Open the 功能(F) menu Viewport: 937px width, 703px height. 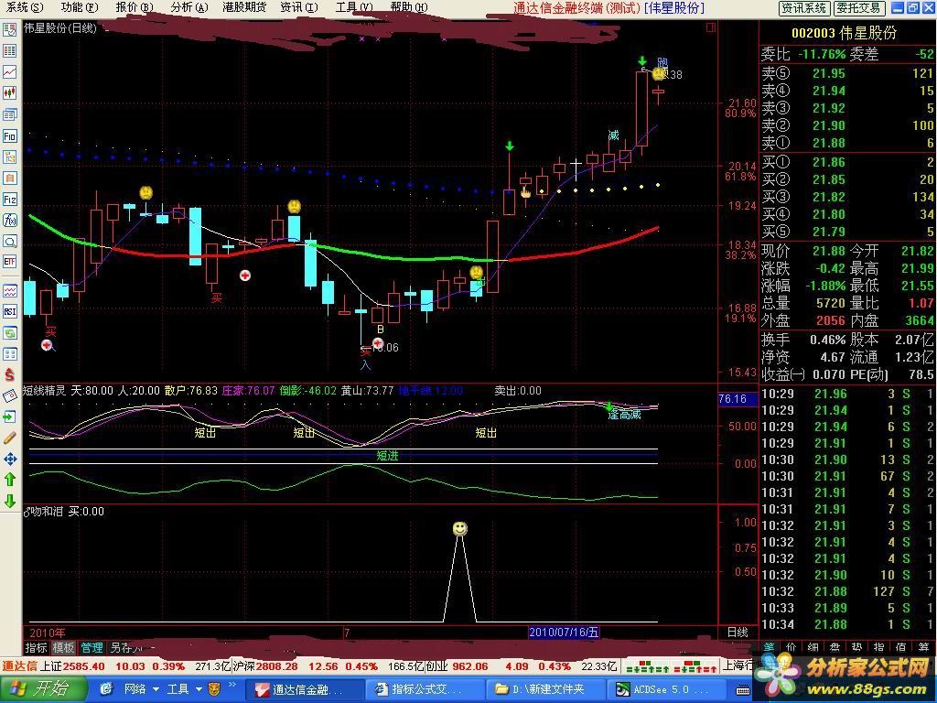[80, 7]
